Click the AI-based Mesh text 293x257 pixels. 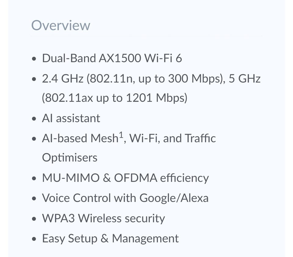(80, 138)
